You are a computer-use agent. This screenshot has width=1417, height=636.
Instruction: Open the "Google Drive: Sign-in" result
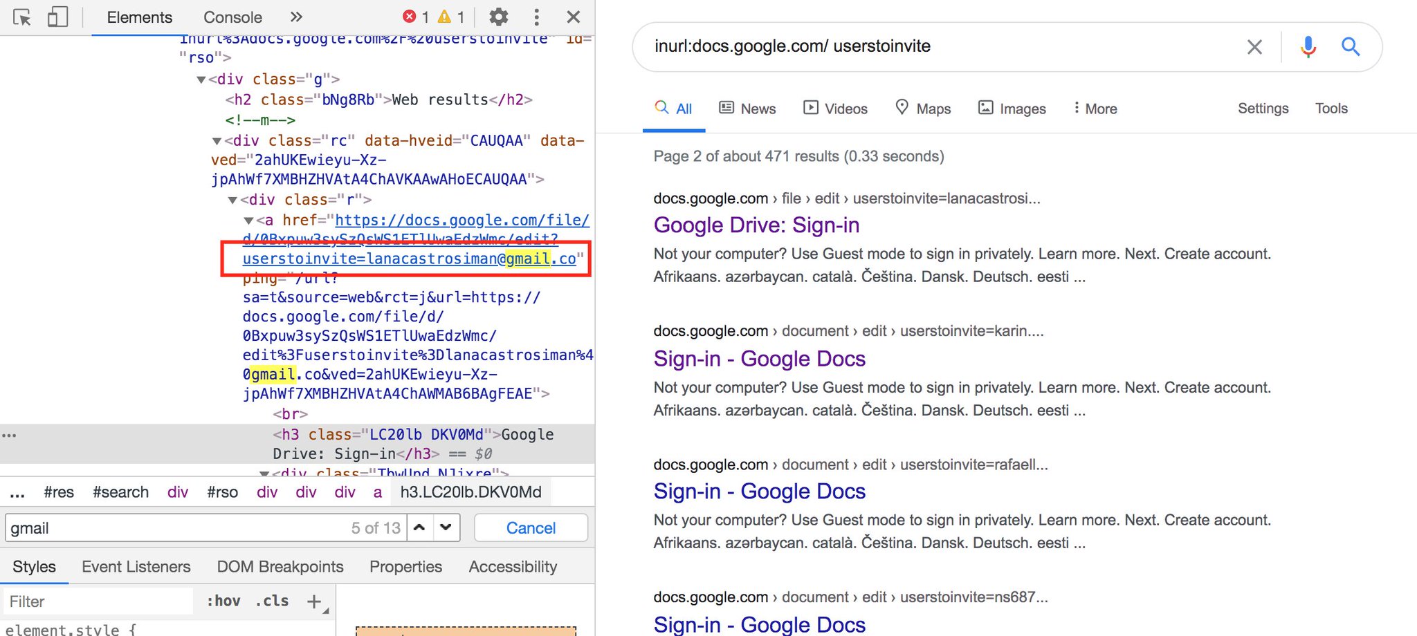tap(756, 225)
